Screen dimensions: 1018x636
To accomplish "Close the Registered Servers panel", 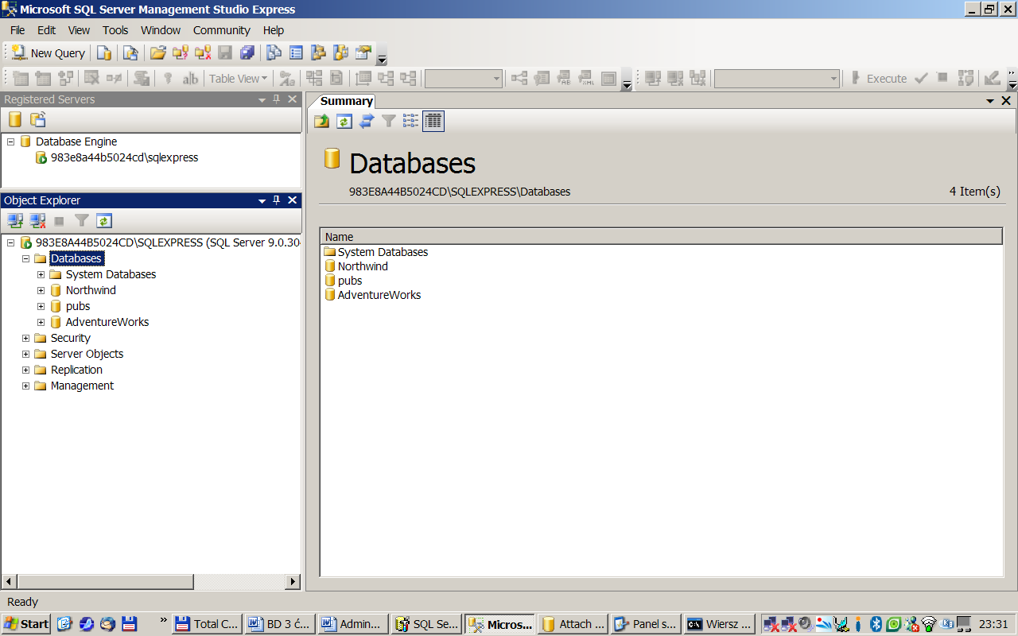I will point(292,99).
